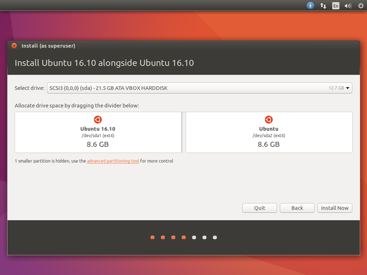Open the accessibility menu icon

click(310, 6)
